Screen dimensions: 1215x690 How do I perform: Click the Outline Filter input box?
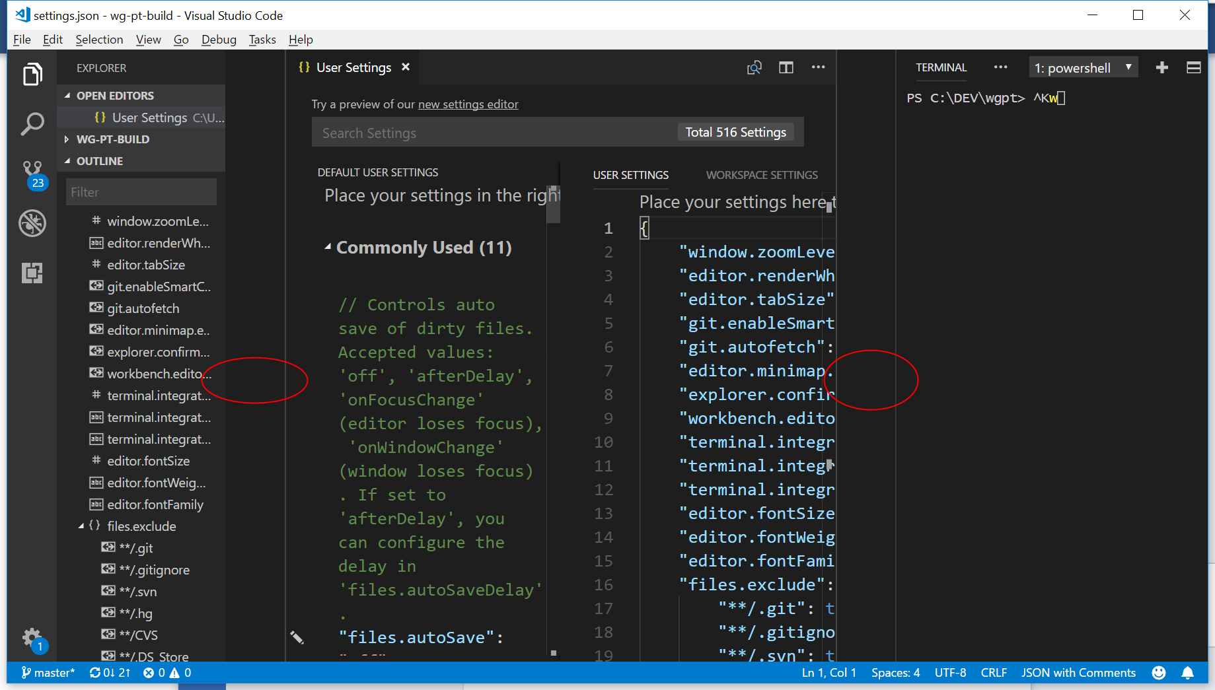click(x=141, y=192)
